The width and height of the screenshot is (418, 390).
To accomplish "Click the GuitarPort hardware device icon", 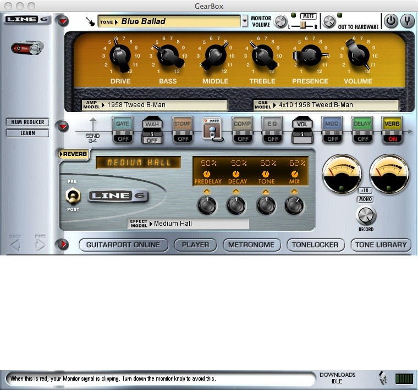I will (x=28, y=48).
